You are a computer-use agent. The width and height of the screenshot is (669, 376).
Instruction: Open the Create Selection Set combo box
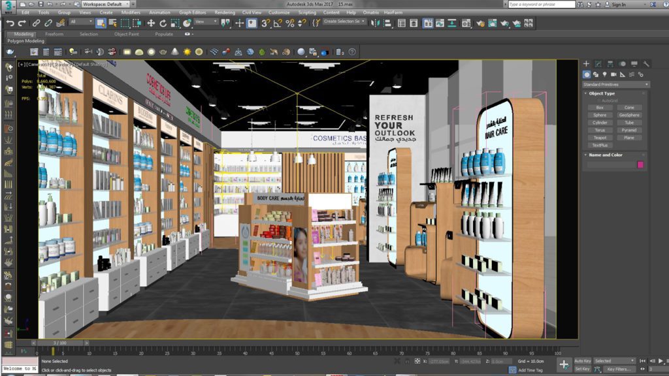[x=346, y=22]
